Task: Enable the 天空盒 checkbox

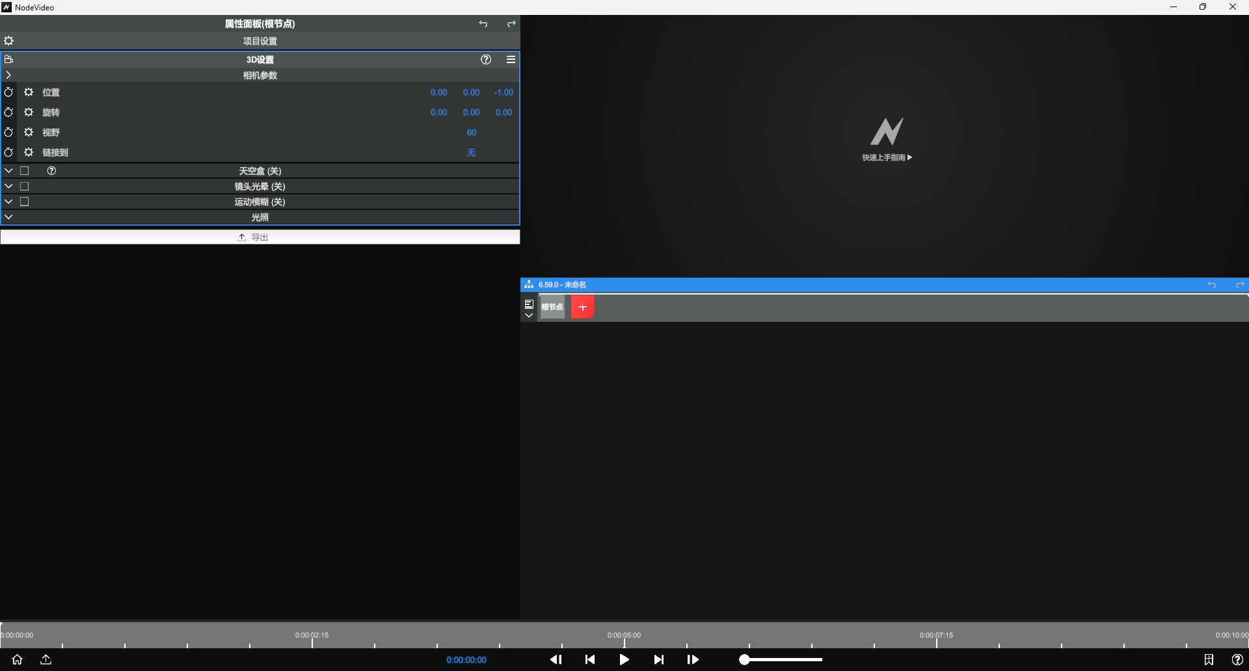Action: click(x=24, y=170)
